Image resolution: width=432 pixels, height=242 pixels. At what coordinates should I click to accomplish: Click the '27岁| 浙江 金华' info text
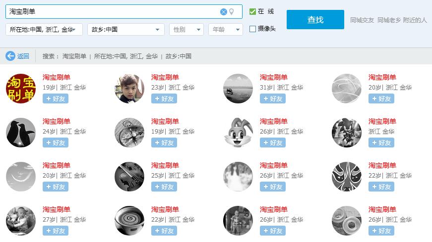tap(64, 219)
